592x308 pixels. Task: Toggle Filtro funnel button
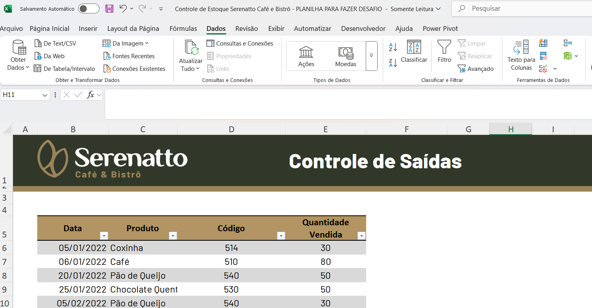coord(444,51)
